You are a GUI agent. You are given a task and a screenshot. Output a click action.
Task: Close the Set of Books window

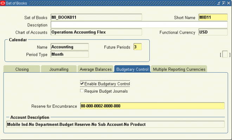[228, 3]
